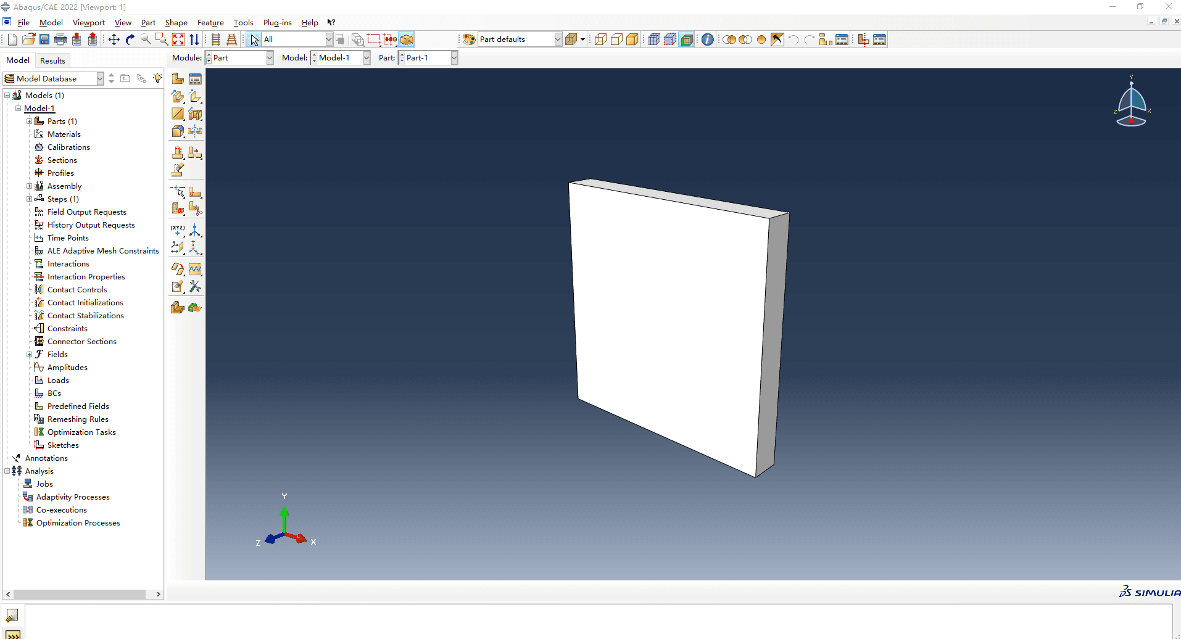Open the Geometry Repair wrench tool

[195, 286]
